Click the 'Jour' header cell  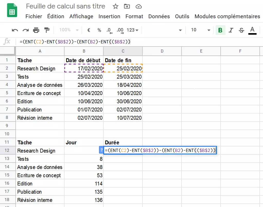click(84, 142)
